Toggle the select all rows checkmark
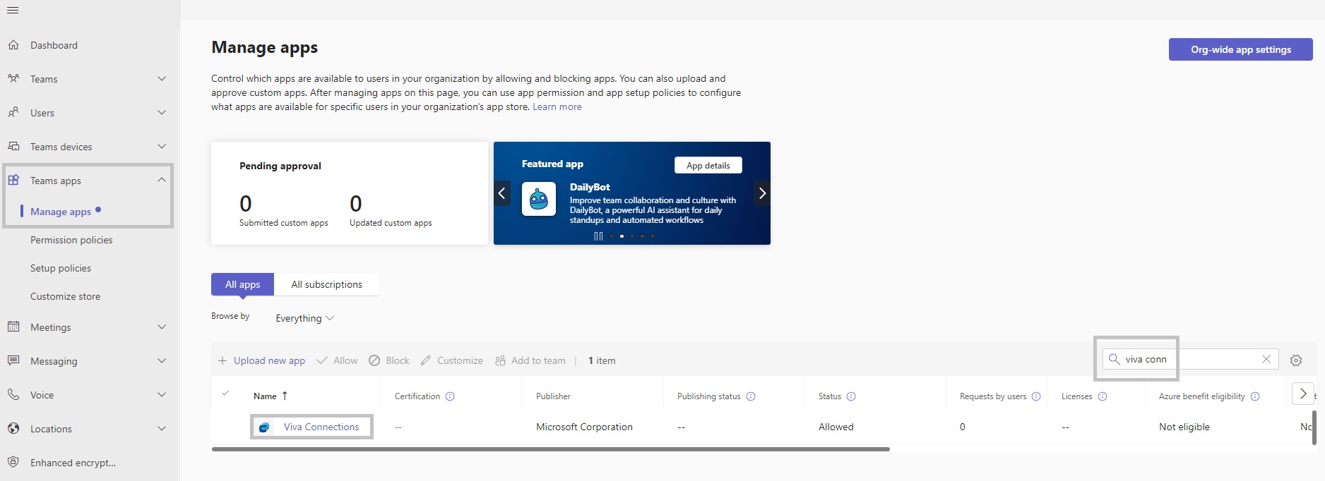 click(225, 394)
